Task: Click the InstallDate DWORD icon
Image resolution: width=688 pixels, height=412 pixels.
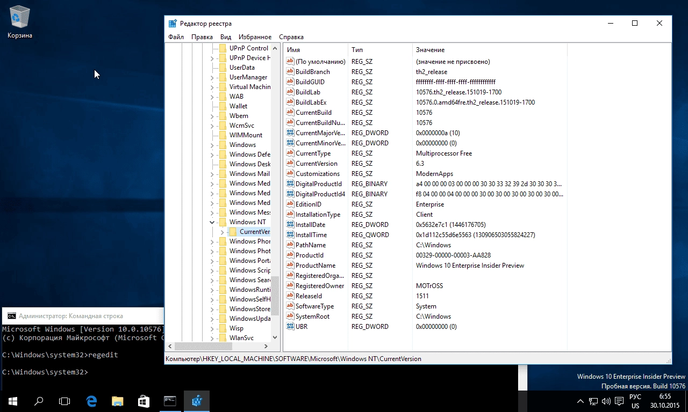Action: pos(290,225)
